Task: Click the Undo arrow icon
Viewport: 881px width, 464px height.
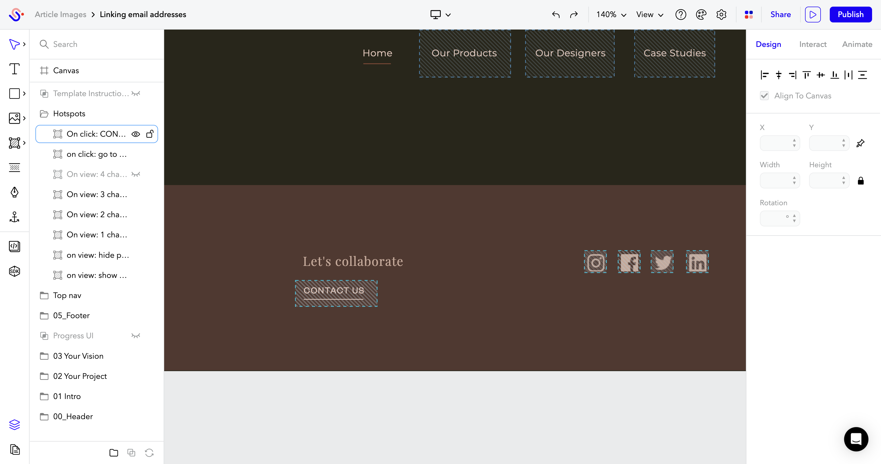Action: coord(555,15)
